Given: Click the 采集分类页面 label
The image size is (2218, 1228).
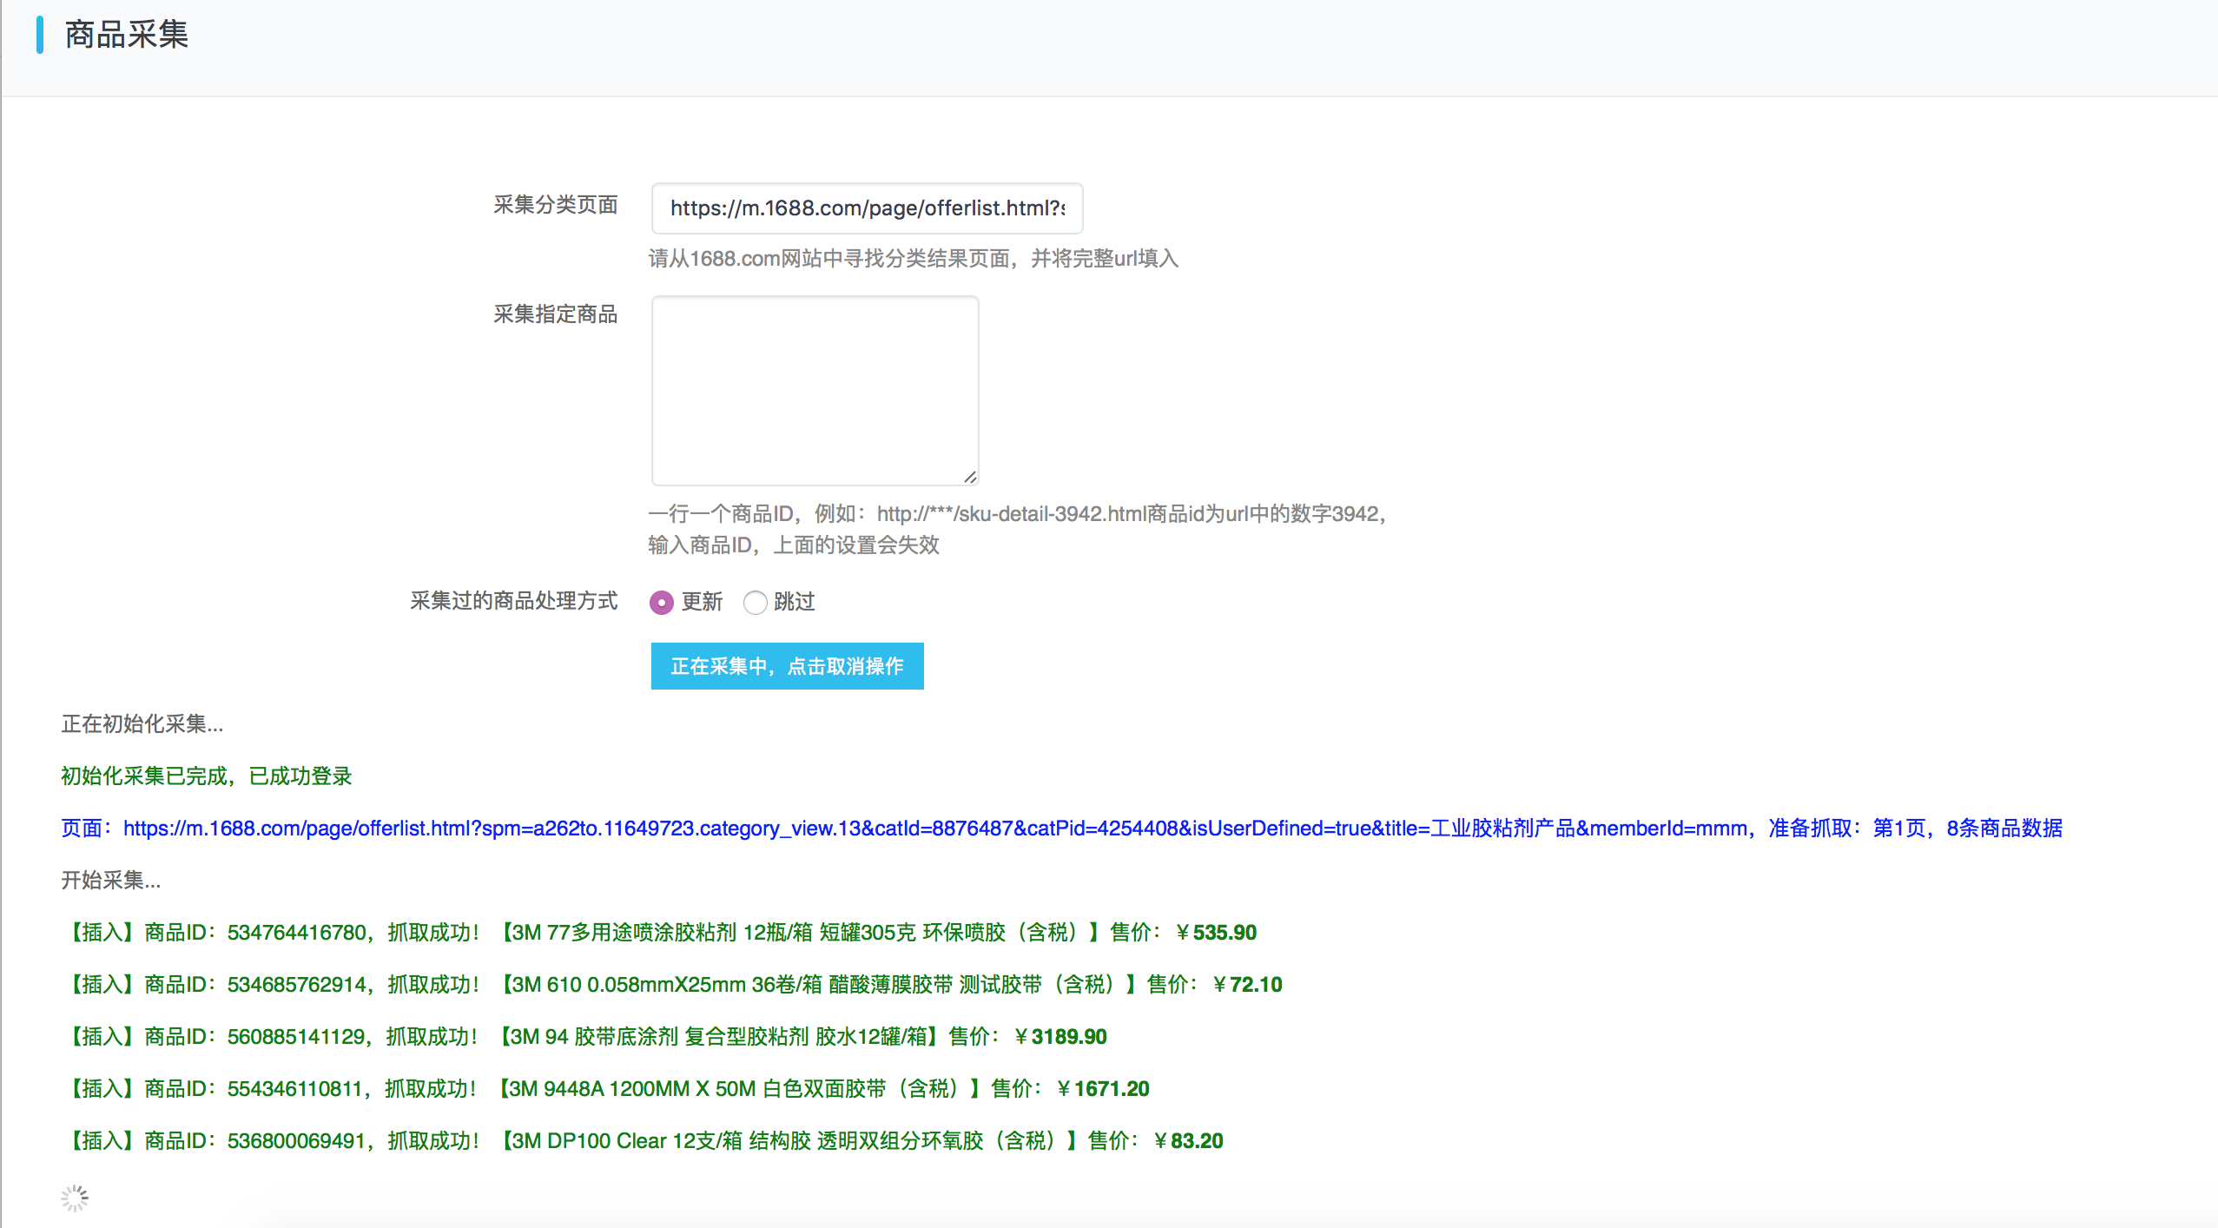Looking at the screenshot, I should 556,205.
